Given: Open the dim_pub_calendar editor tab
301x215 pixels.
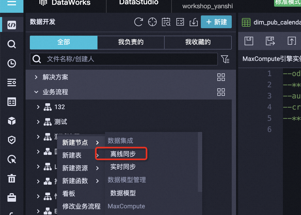Looking at the screenshot, I should coord(271,22).
